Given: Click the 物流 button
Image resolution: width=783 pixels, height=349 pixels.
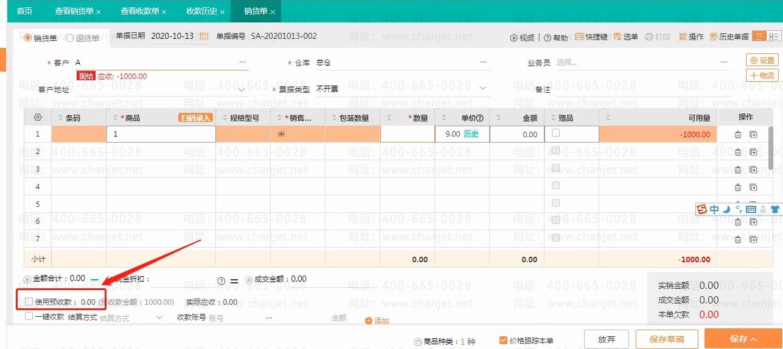Looking at the screenshot, I should click(x=762, y=75).
